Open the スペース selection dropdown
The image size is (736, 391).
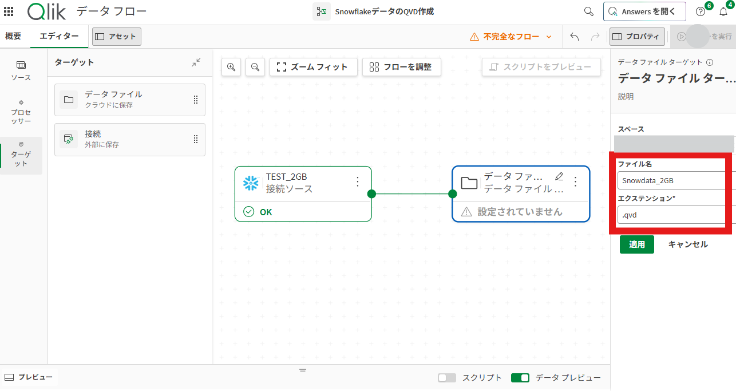click(674, 143)
